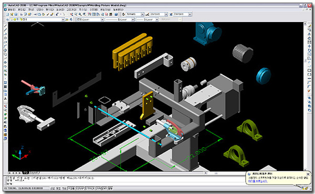Click the Undo arrow icon in the toolbar
This screenshot has width=315, height=194.
pos(57,14)
